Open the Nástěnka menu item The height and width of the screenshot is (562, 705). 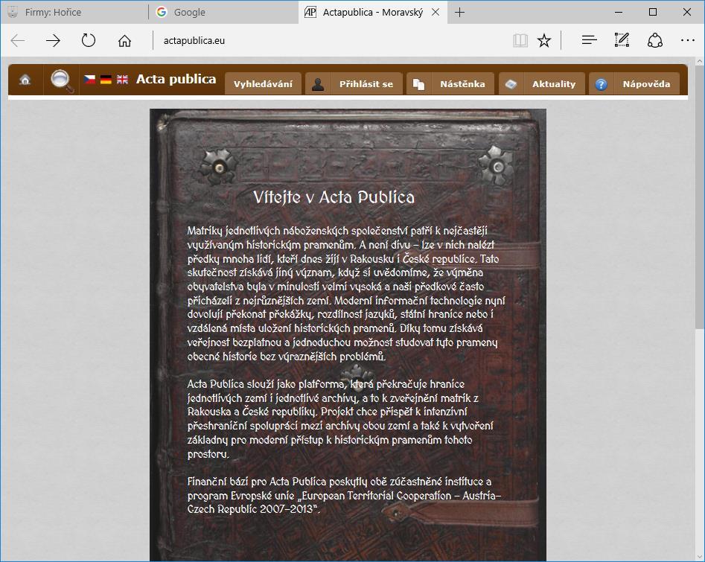coord(462,83)
